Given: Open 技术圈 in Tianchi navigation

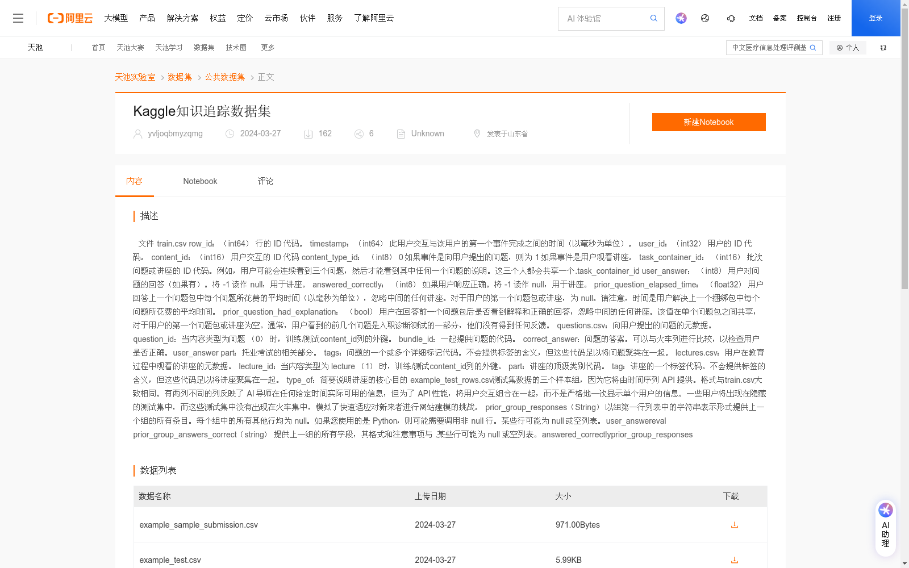Looking at the screenshot, I should 236,48.
